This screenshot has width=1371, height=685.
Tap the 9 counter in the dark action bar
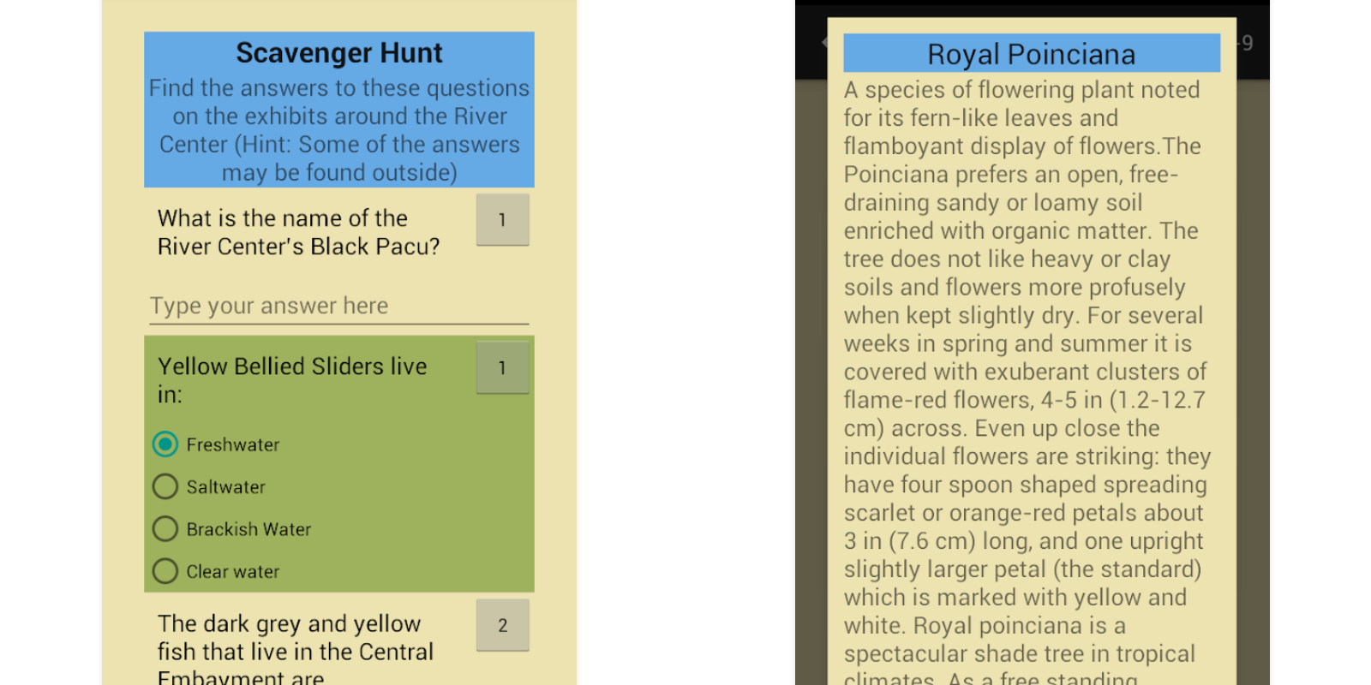[x=1248, y=43]
